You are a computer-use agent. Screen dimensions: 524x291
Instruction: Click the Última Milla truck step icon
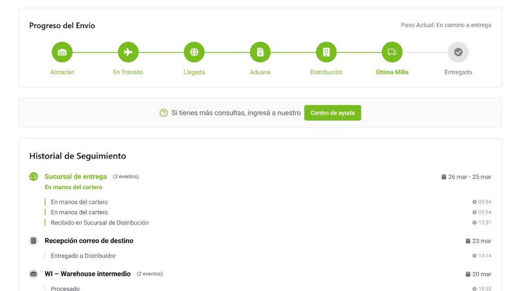(x=392, y=52)
